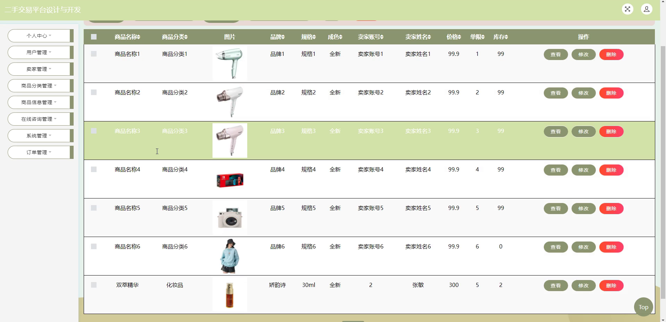Check the row checkbox for 商品名称4
666x322 pixels.
point(94,169)
